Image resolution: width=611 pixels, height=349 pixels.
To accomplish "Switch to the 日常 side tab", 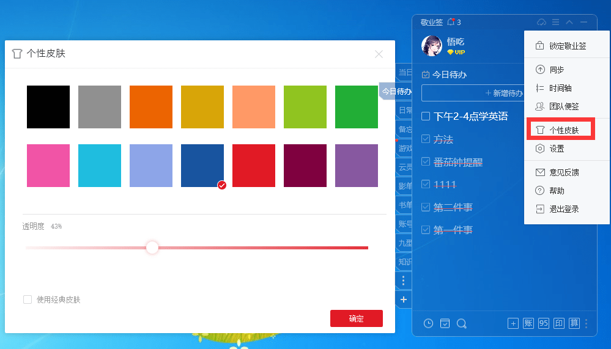I will (x=404, y=110).
